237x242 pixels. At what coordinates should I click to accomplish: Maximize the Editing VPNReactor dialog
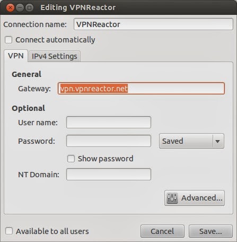click(x=29, y=8)
